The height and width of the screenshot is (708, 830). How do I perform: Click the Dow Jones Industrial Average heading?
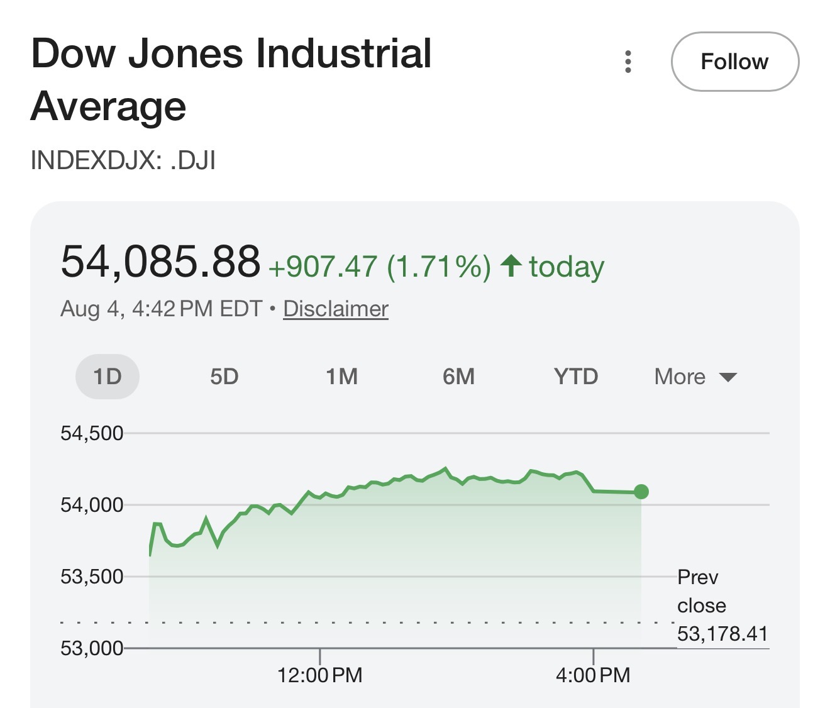(x=231, y=79)
